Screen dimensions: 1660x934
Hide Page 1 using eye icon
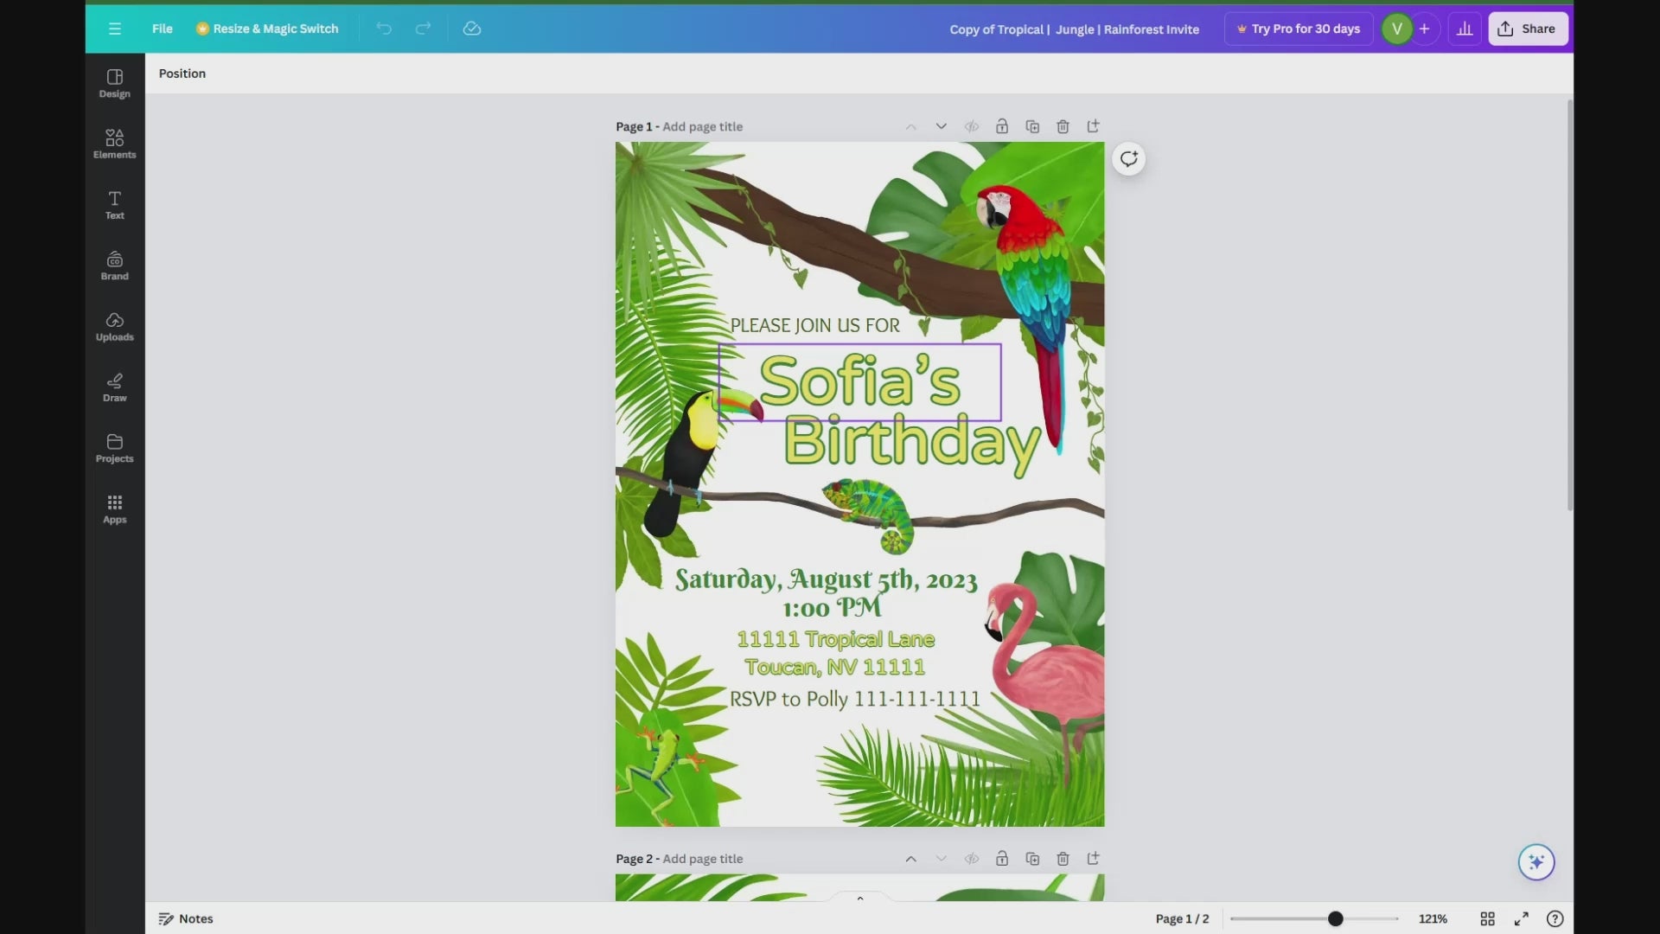(x=972, y=126)
